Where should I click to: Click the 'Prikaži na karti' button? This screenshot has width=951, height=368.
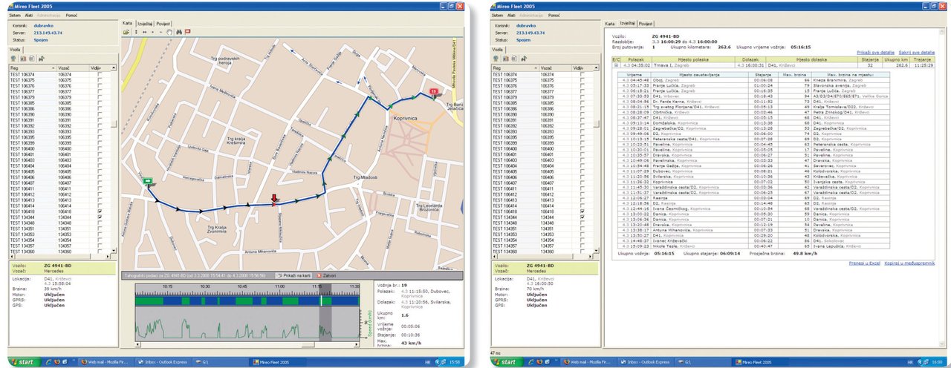click(x=293, y=275)
